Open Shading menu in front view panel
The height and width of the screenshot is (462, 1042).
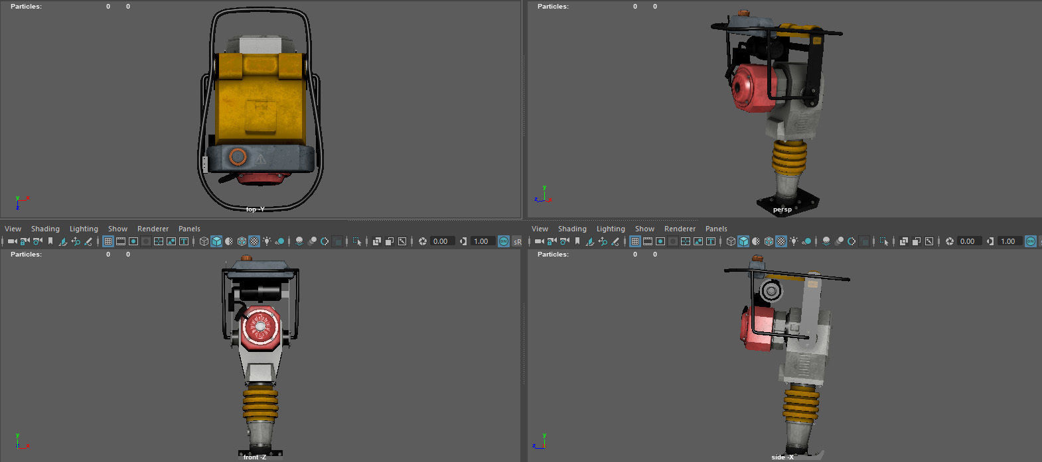point(45,229)
